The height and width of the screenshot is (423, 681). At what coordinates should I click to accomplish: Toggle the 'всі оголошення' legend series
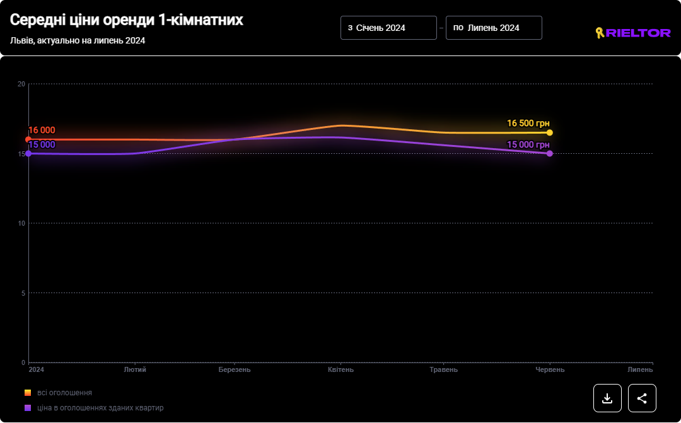pos(64,393)
